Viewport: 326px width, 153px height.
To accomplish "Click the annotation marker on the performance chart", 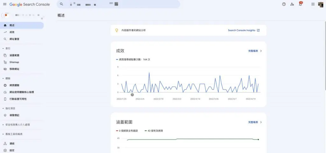I will click(x=132, y=95).
